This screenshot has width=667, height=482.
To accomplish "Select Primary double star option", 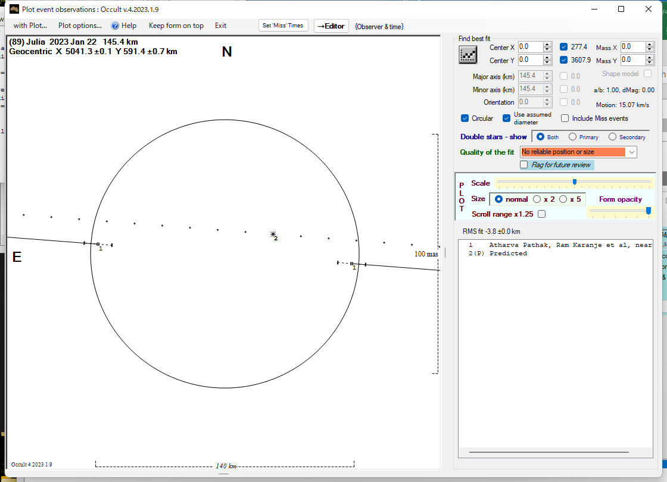I will click(x=573, y=137).
